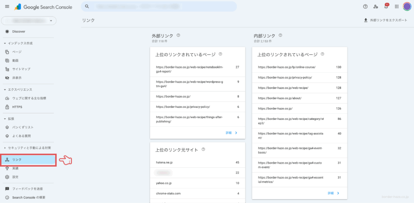Click the hatena.ne.jp linking site row
The image size is (414, 203).
(197, 162)
